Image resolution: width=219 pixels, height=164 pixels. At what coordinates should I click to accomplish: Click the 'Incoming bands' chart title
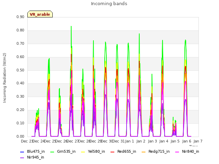109,4
